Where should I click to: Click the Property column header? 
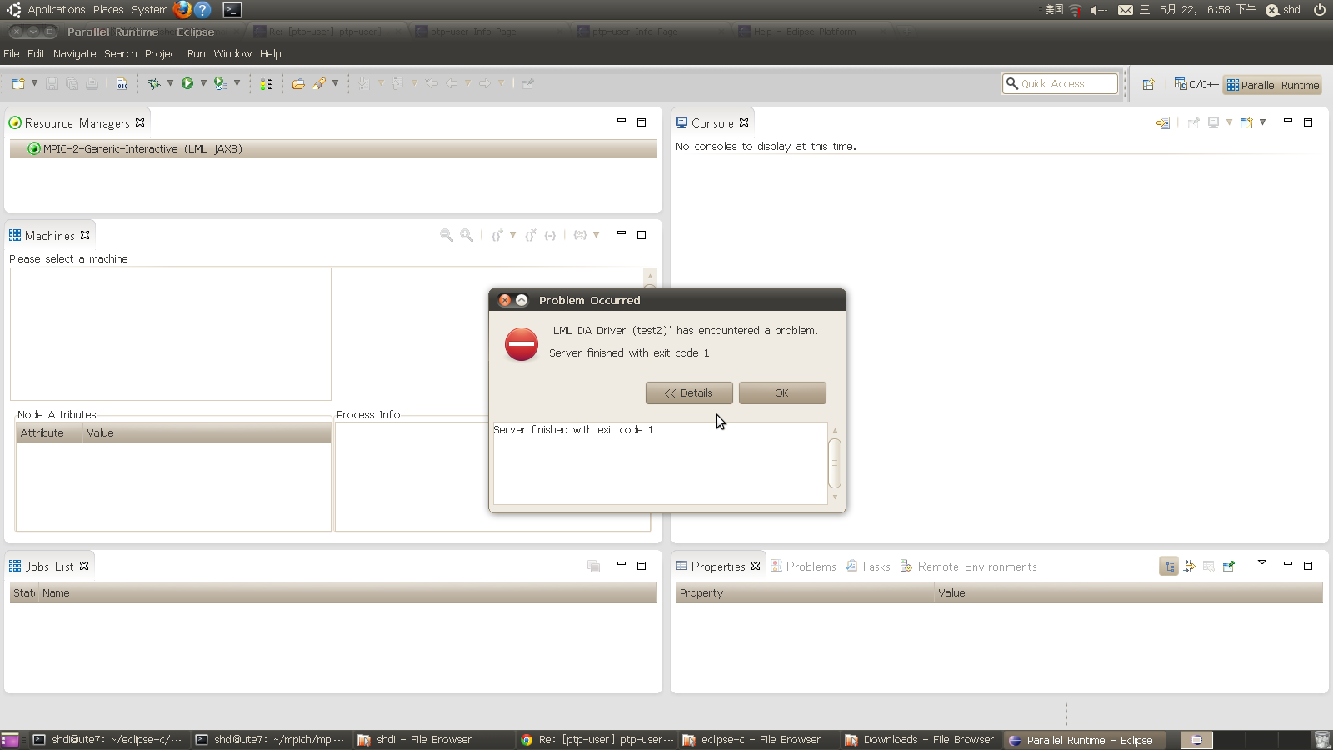click(805, 593)
